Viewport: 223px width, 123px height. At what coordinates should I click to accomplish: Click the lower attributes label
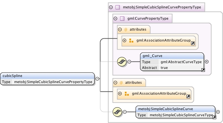pyautogui.click(x=133, y=82)
